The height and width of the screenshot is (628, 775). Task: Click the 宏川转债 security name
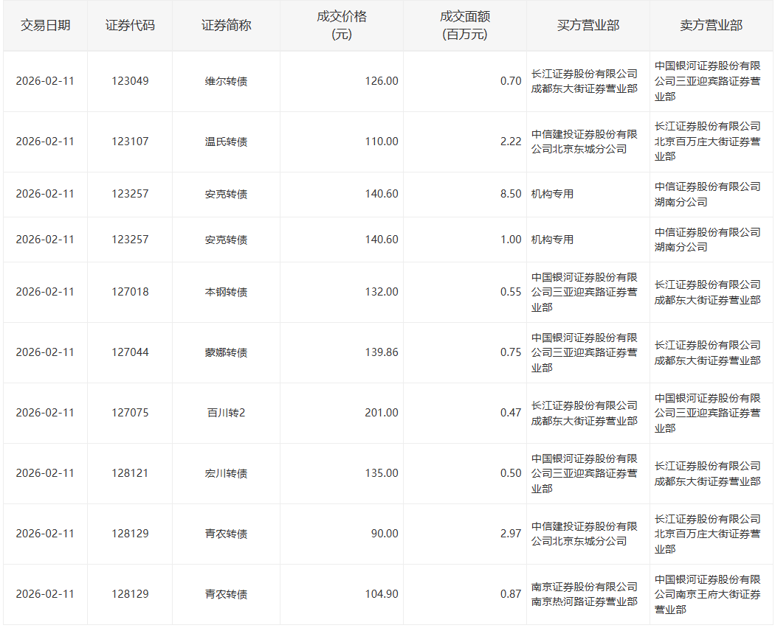pyautogui.click(x=226, y=473)
